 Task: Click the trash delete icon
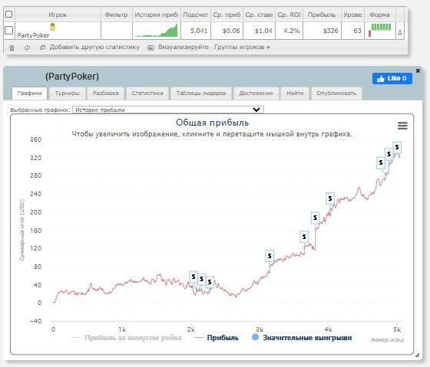pos(12,48)
